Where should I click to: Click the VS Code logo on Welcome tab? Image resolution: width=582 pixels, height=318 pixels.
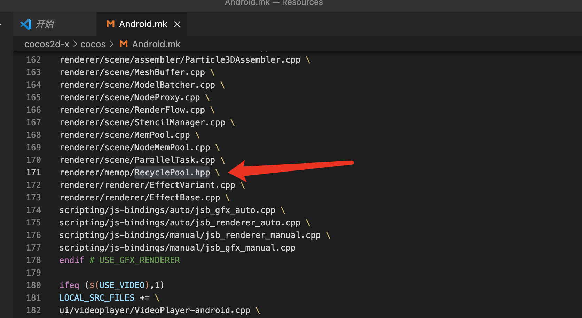(x=26, y=24)
